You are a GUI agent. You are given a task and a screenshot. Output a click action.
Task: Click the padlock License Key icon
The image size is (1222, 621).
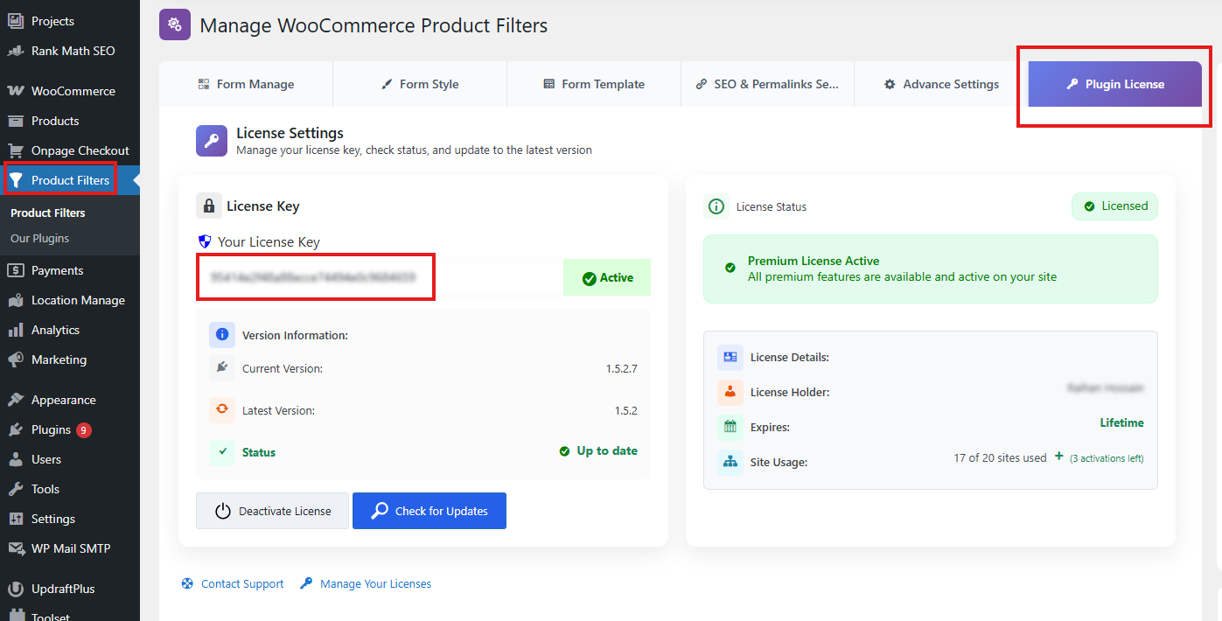tap(208, 206)
